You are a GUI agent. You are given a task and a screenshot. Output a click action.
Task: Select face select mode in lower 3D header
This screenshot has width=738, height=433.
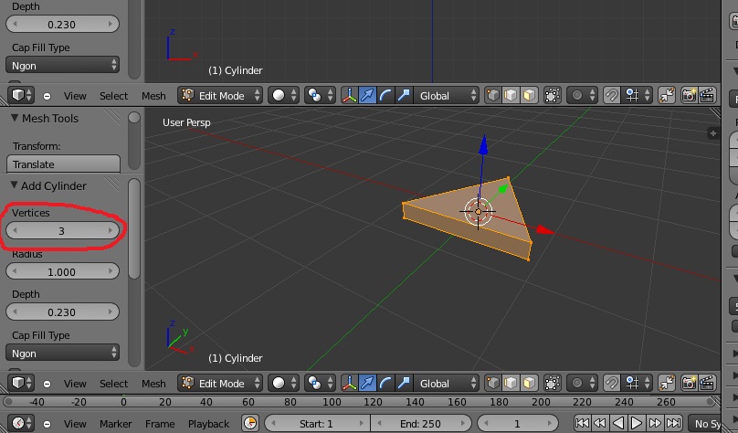coord(529,383)
